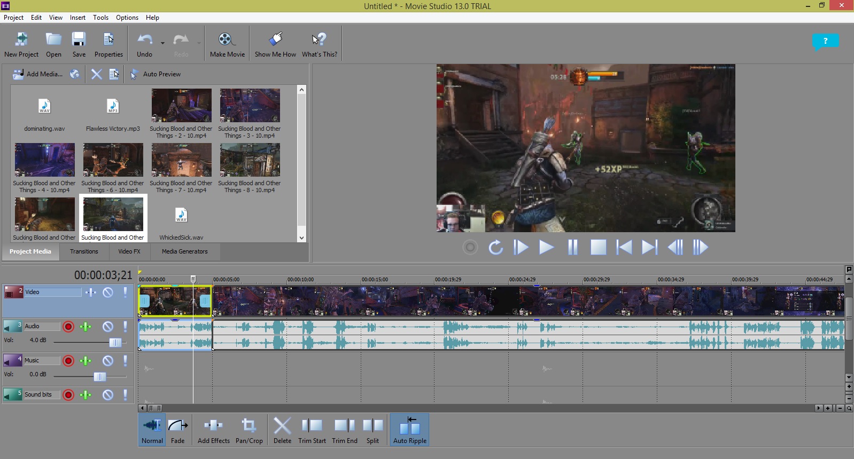The height and width of the screenshot is (459, 854).
Task: Open the Options menu
Action: [x=127, y=18]
